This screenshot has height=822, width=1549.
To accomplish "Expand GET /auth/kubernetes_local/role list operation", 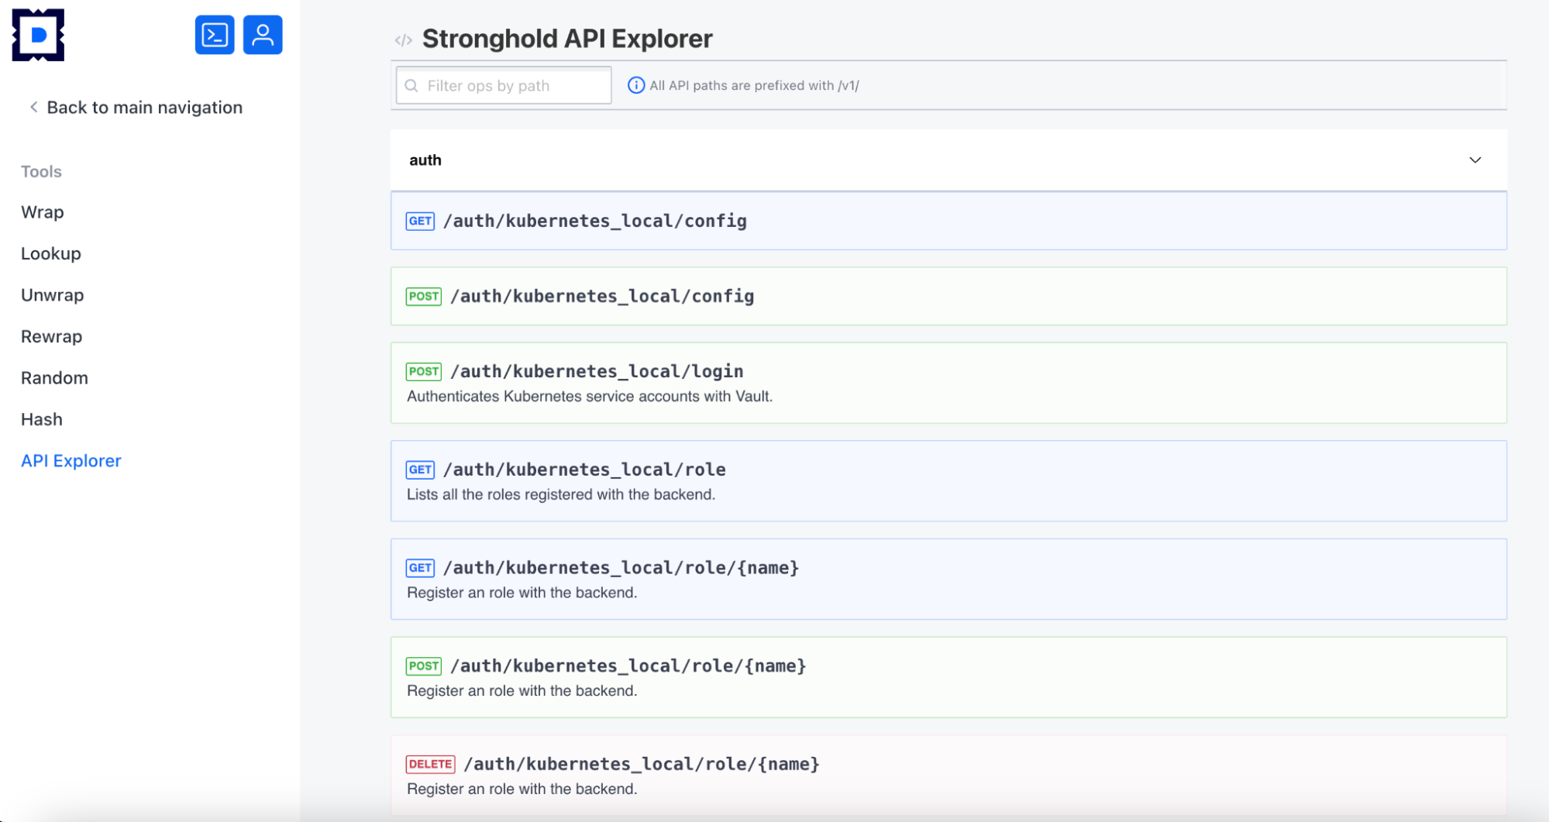I will pyautogui.click(x=584, y=469).
